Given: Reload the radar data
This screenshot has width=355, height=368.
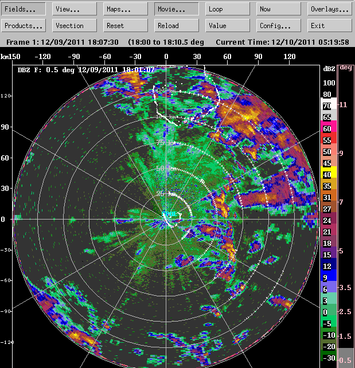Looking at the screenshot, I should (x=177, y=26).
